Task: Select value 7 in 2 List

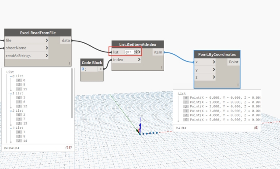Action: pyautogui.click(x=24, y=119)
